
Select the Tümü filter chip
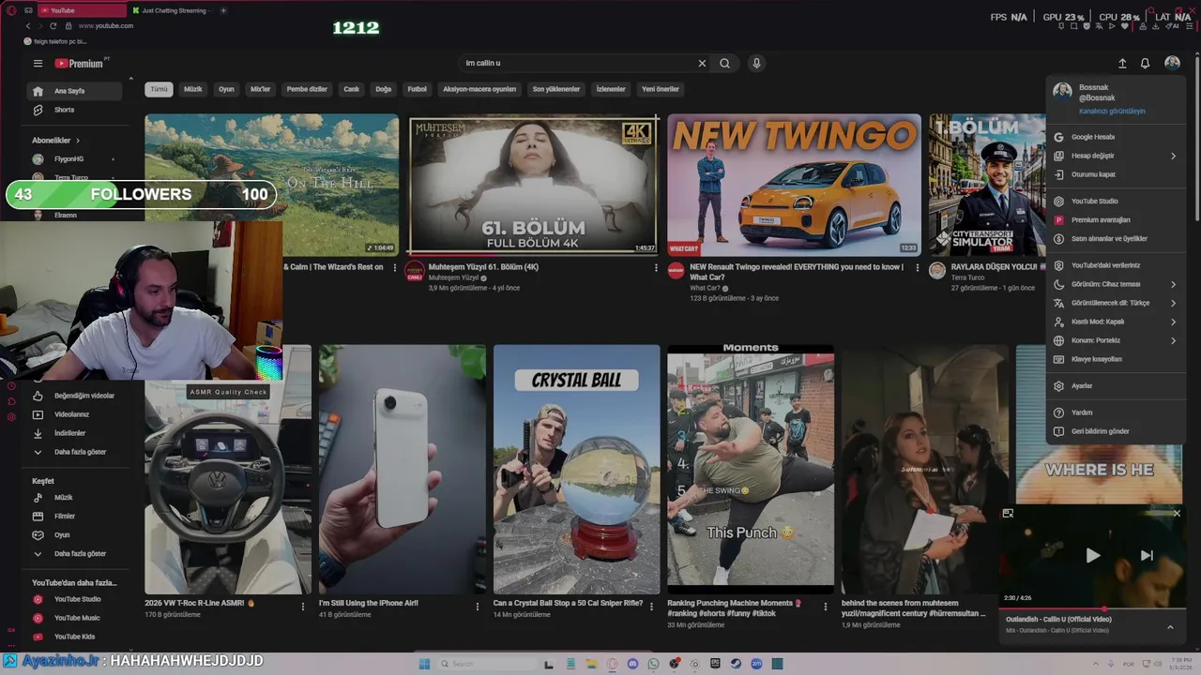point(159,89)
